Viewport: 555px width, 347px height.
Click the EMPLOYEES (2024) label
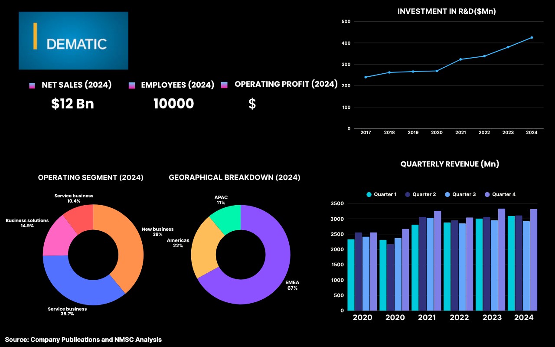point(178,85)
